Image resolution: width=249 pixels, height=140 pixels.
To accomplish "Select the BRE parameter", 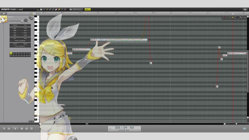I will point(15,31).
